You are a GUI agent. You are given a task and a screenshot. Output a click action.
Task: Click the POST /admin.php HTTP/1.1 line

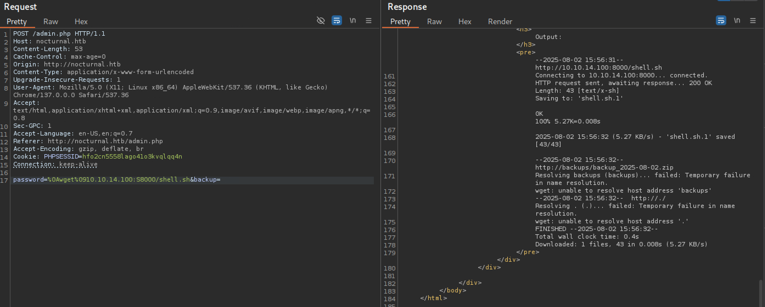pos(59,33)
